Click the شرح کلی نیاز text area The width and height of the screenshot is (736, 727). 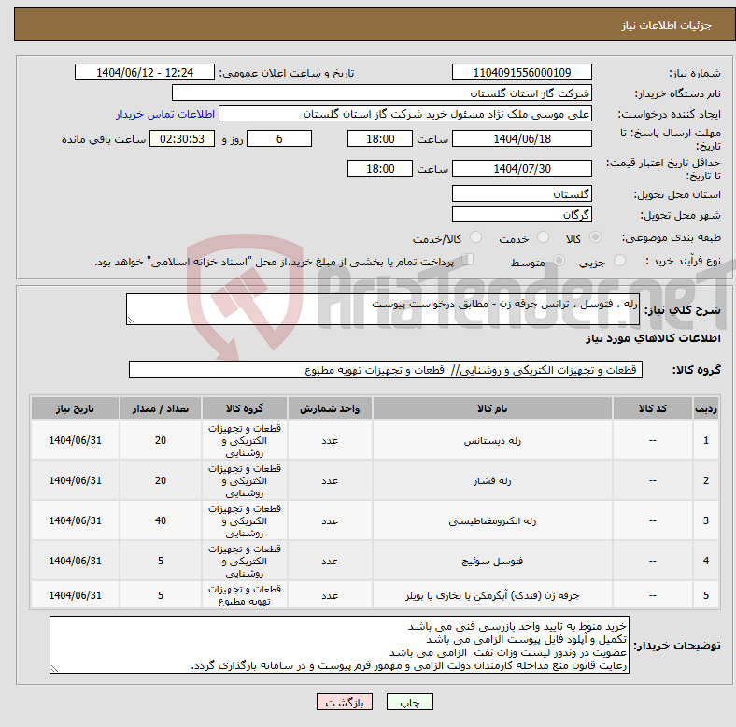tap(383, 309)
